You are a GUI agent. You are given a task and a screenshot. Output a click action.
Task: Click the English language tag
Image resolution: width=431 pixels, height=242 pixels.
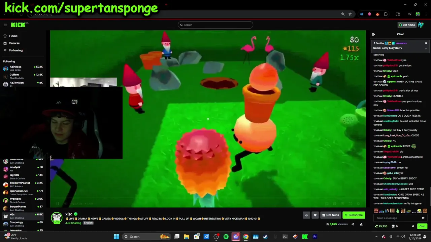tap(88, 223)
